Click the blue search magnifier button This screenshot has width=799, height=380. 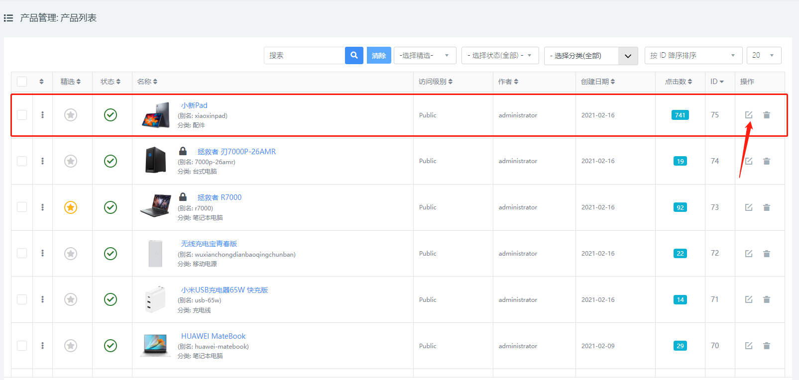[354, 55]
